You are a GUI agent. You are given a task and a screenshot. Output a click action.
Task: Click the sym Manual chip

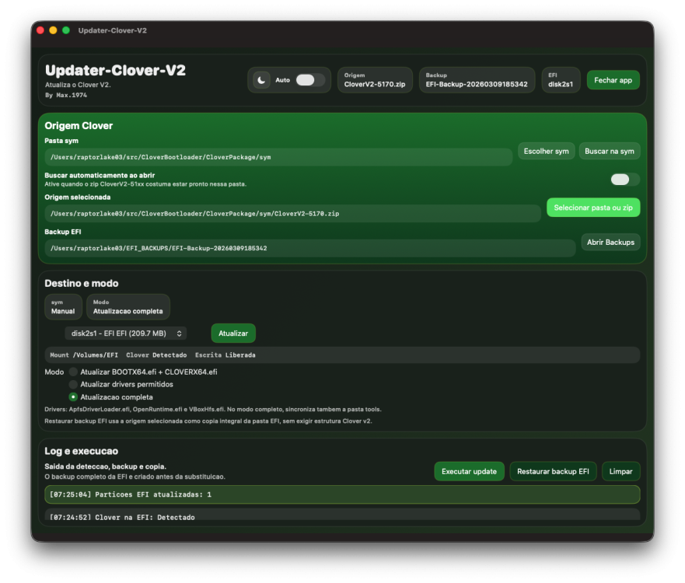coord(63,307)
